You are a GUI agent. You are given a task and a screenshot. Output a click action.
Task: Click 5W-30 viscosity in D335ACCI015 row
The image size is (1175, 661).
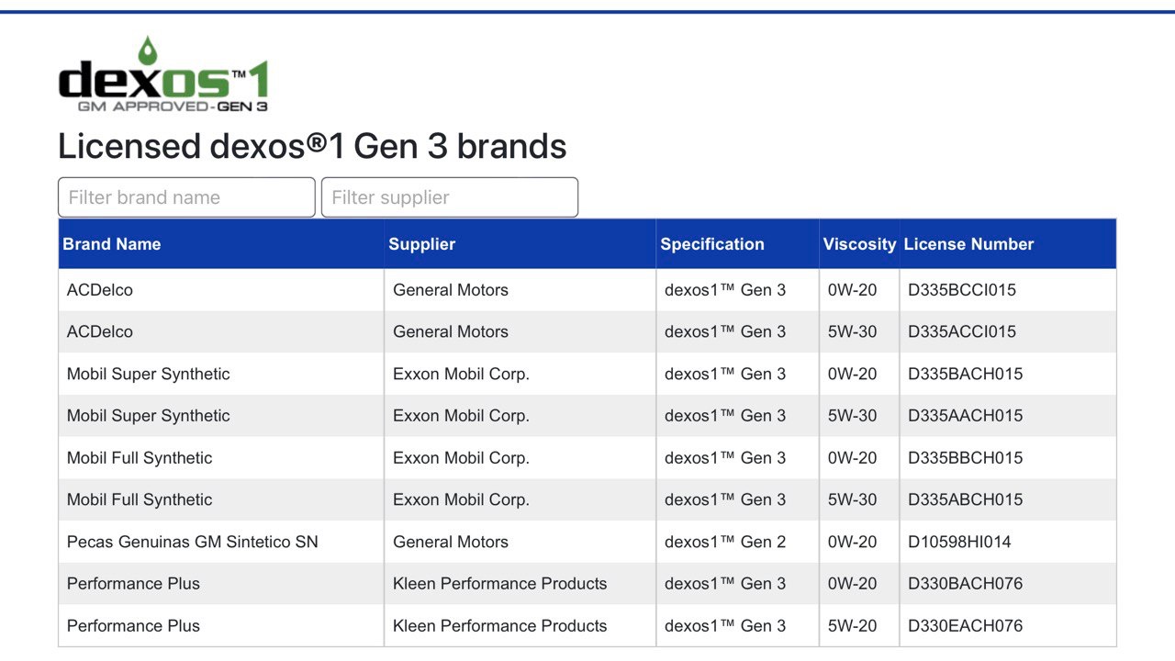(852, 332)
